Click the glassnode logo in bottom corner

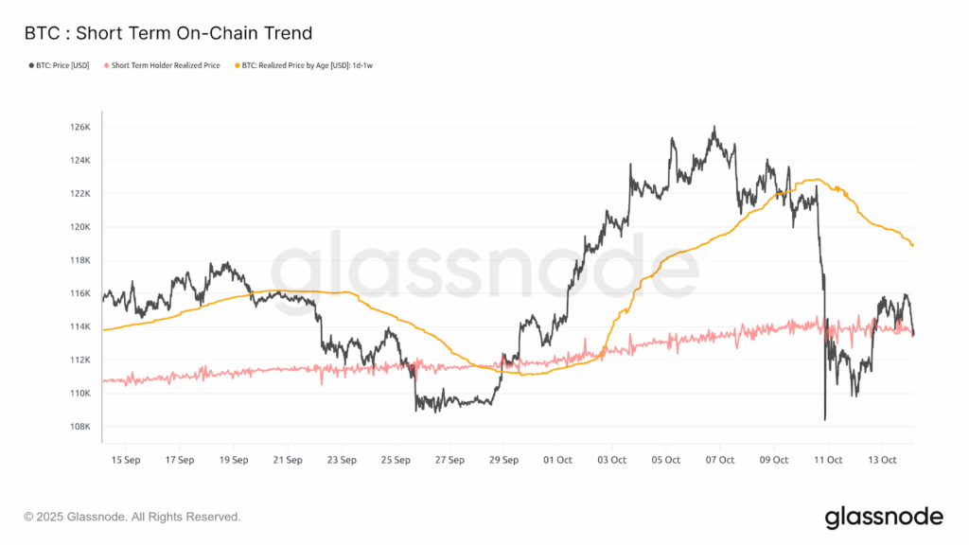pos(883,517)
